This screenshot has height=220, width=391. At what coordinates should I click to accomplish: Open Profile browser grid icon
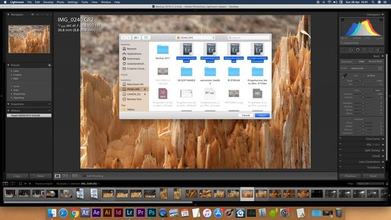pos(380,68)
